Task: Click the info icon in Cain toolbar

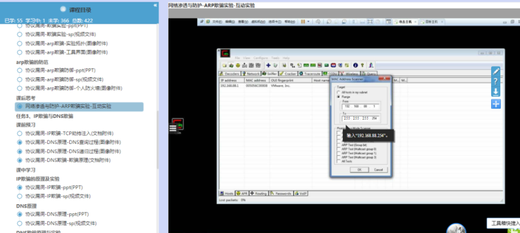Action: point(356,65)
